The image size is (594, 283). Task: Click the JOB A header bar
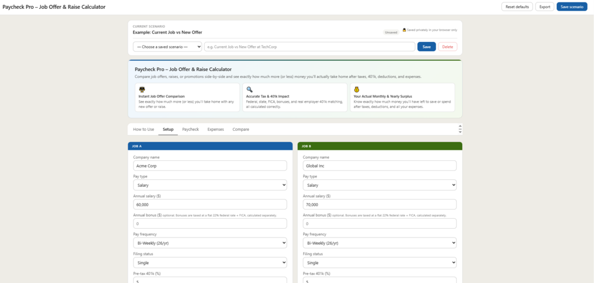coord(210,146)
